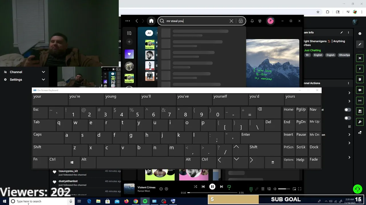Open Chrome media control icon
366x205 pixels.
click(x=348, y=12)
